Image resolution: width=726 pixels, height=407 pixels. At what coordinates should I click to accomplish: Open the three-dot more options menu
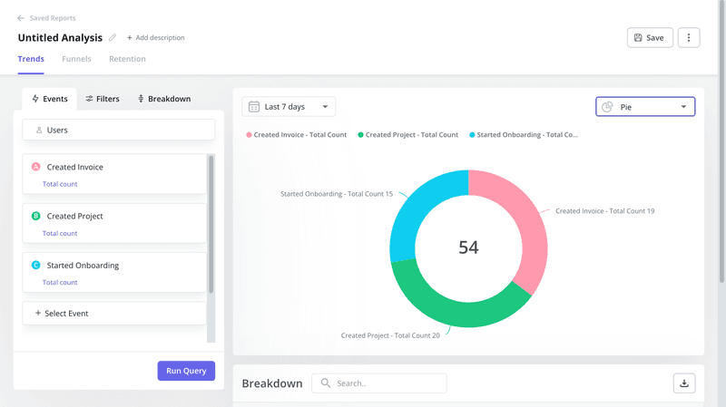coord(689,37)
